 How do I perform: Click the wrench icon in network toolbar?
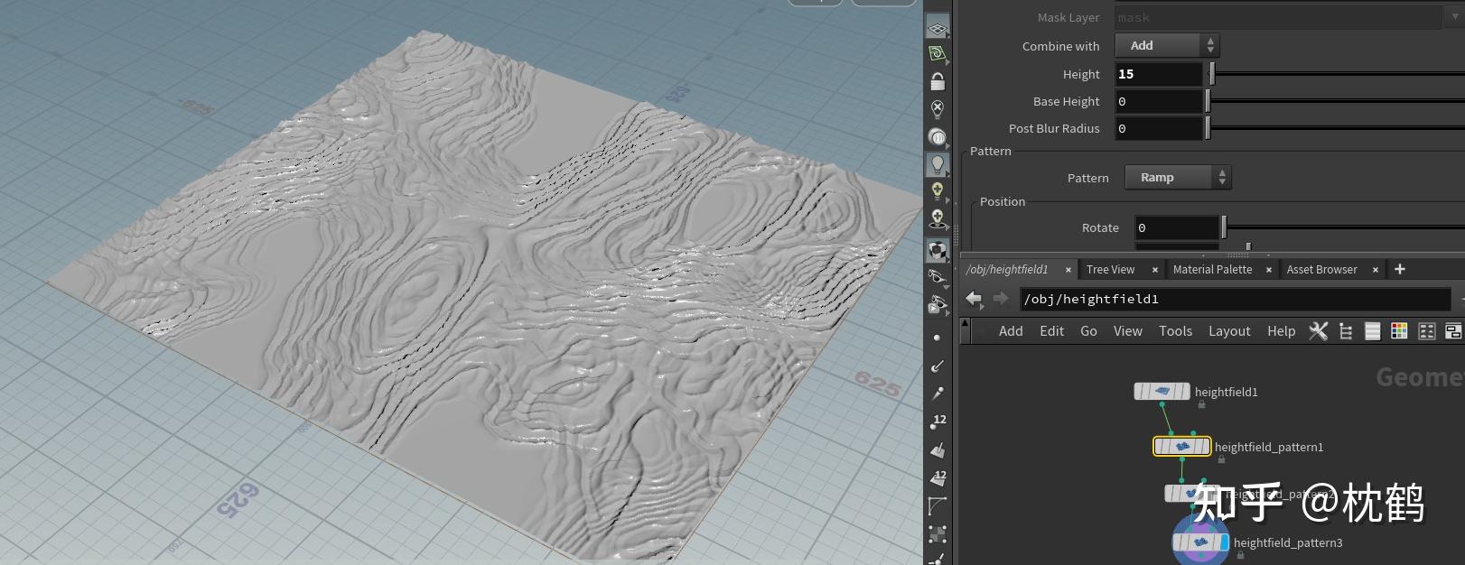coord(1318,331)
